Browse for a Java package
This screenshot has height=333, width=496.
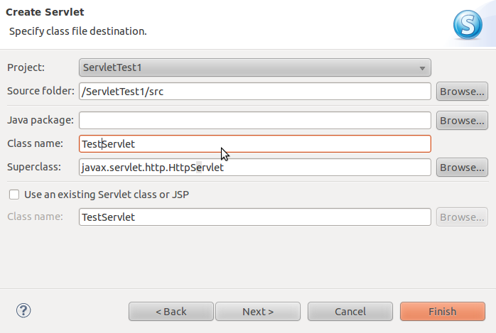coord(462,121)
